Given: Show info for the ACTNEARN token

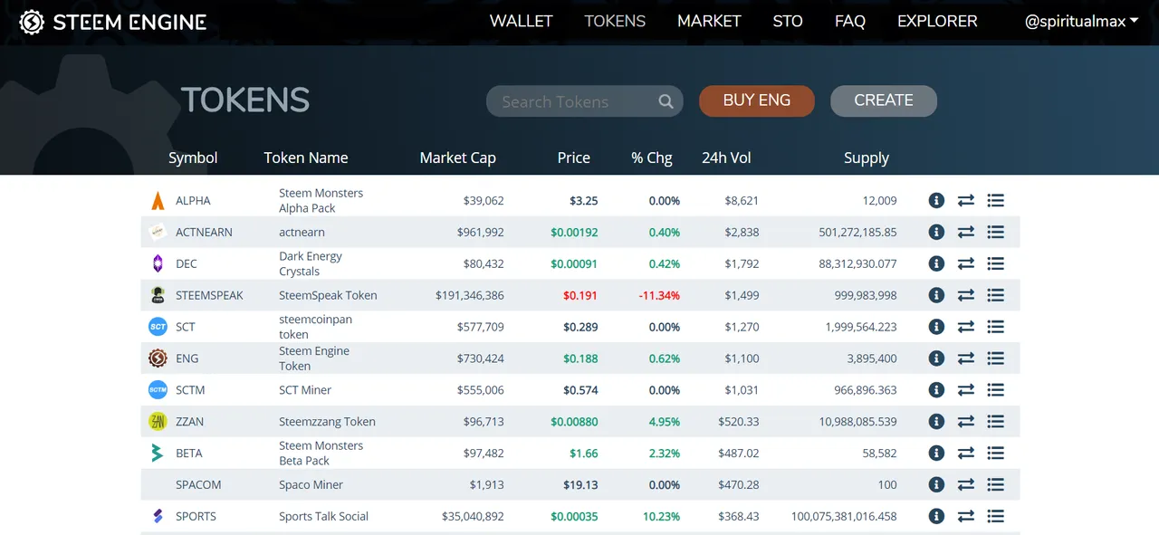Looking at the screenshot, I should [936, 233].
